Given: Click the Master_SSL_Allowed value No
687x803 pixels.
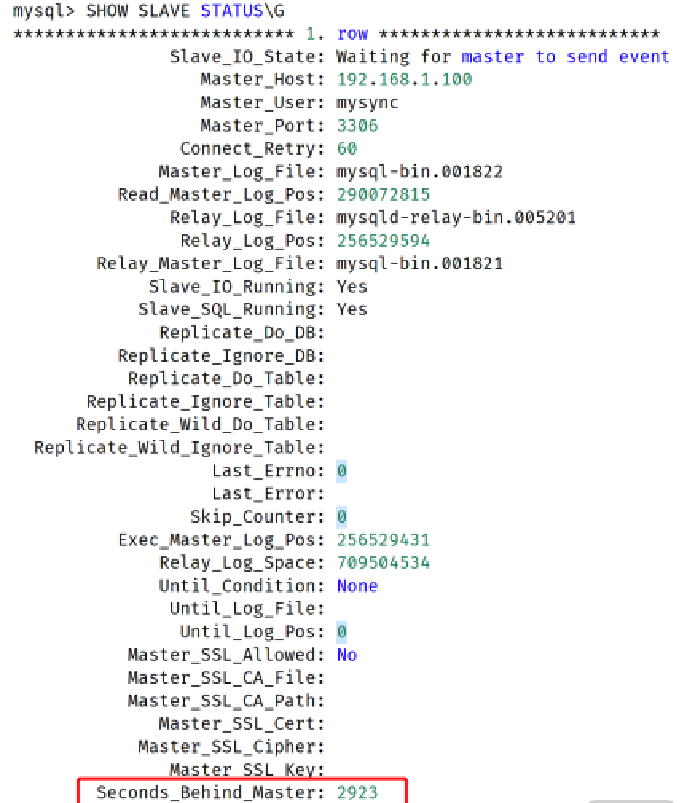Looking at the screenshot, I should point(347,655).
